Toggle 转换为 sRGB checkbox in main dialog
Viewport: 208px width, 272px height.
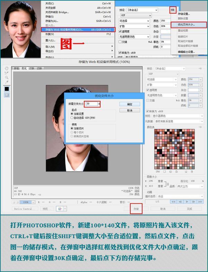coord(147,111)
